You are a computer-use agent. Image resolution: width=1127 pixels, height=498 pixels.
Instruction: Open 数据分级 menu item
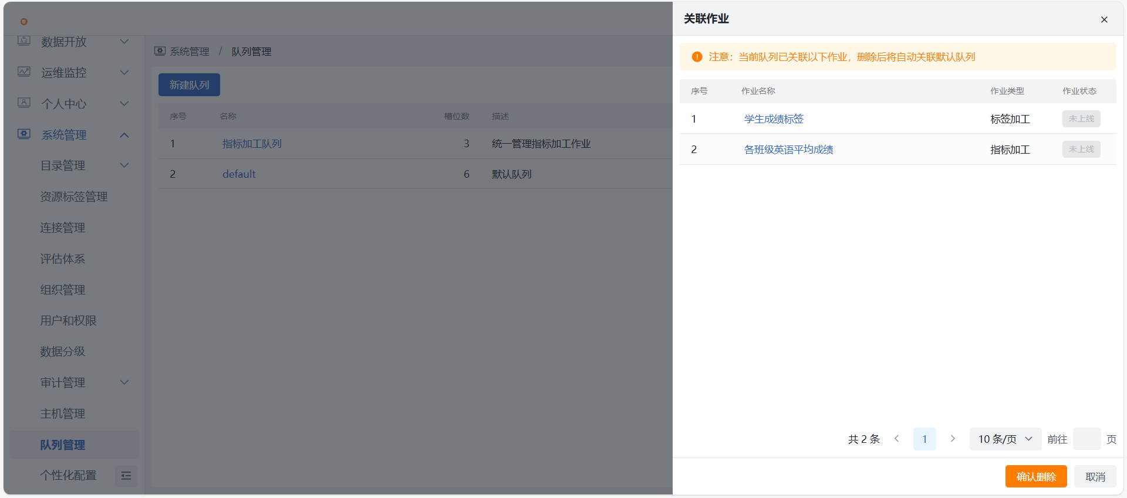point(63,351)
